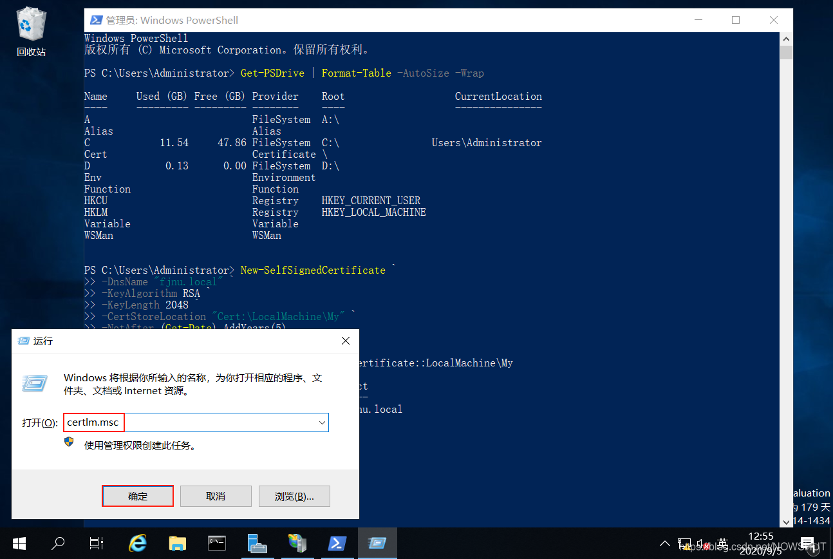Click the 回收站 label under Recycle Bin
833x559 pixels.
tap(32, 52)
